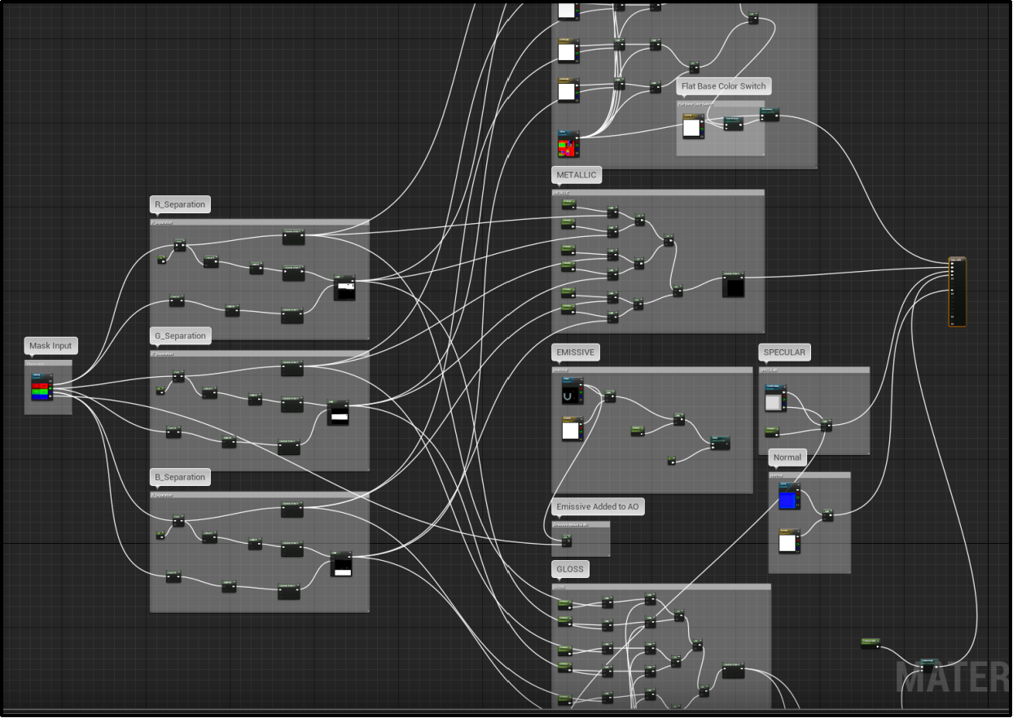Select the preview node in B_Separation group

342,563
